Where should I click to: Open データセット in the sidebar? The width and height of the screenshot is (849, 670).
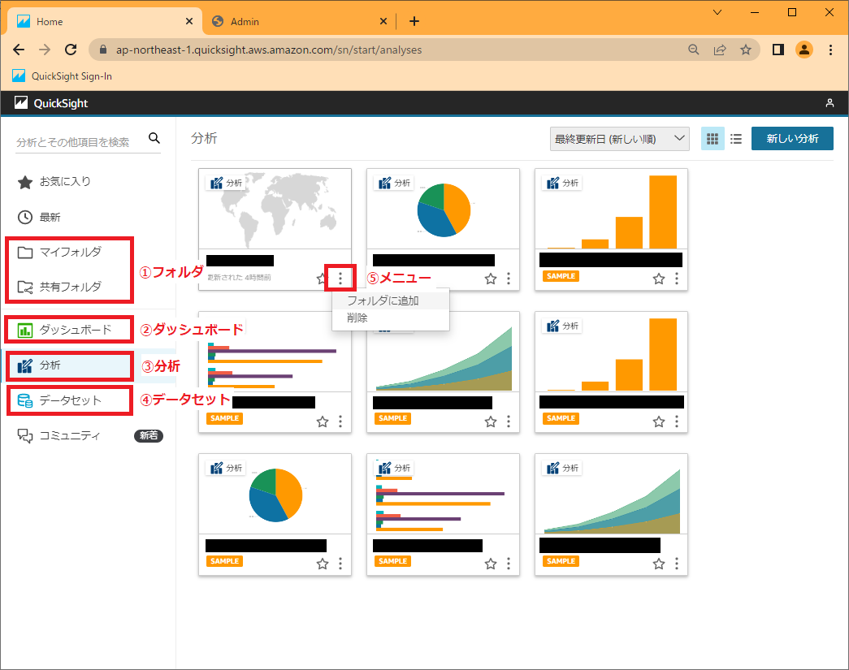click(59, 400)
